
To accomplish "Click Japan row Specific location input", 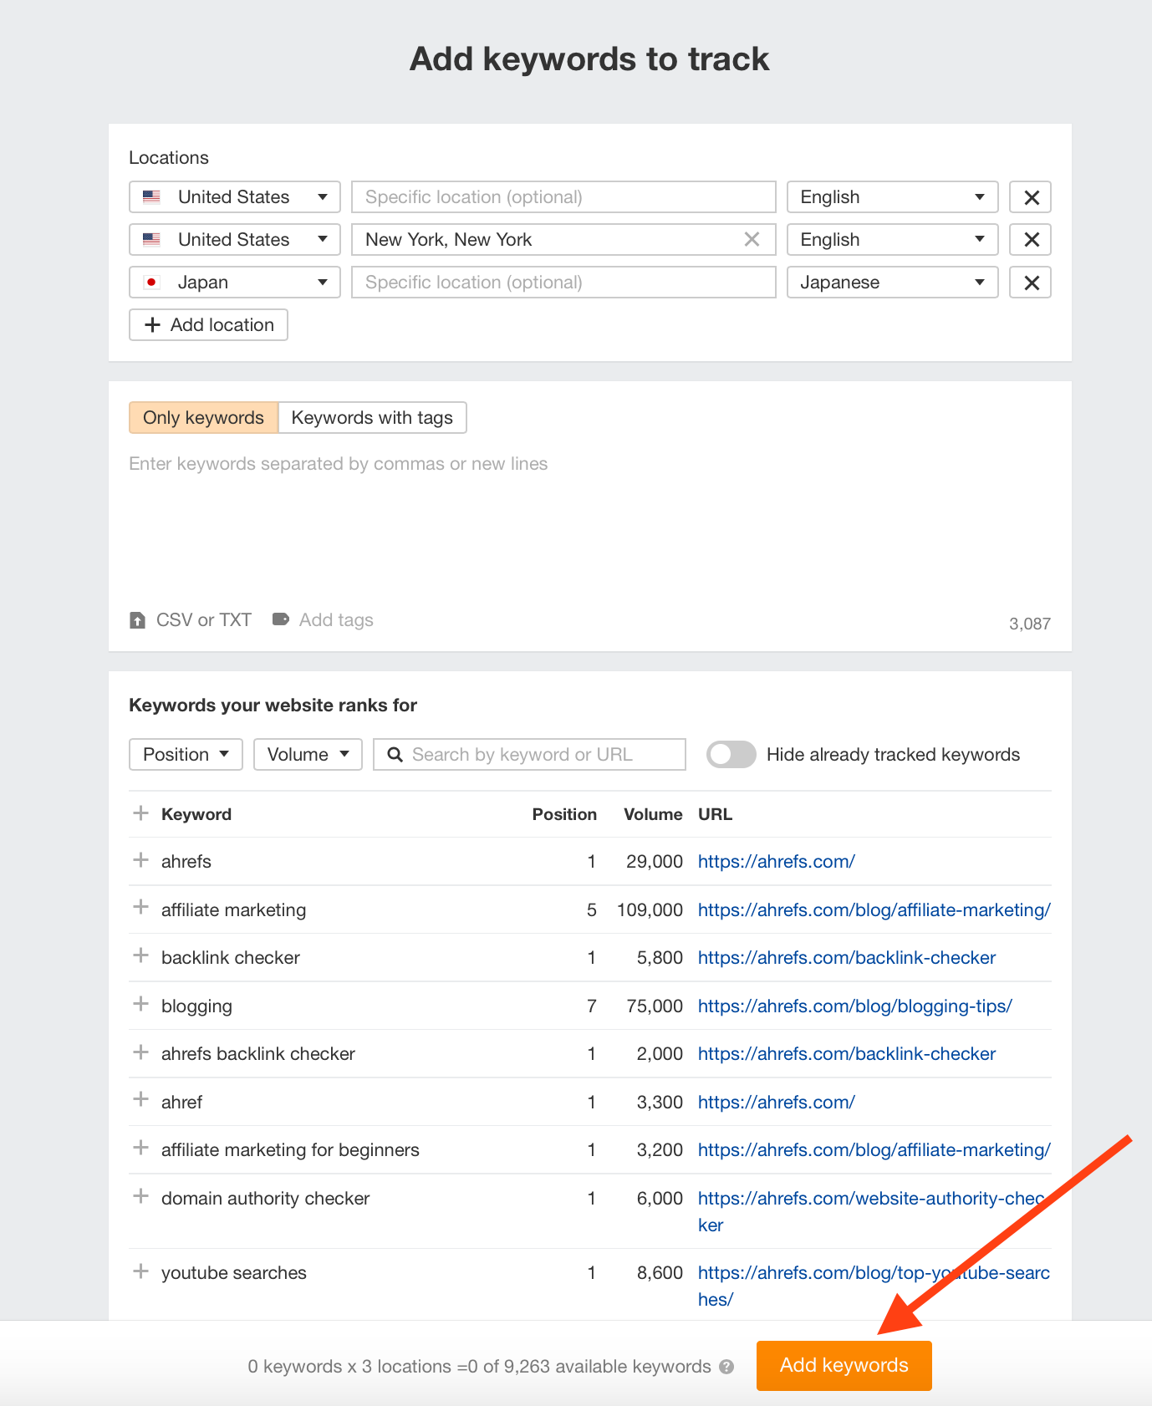I will click(x=563, y=283).
